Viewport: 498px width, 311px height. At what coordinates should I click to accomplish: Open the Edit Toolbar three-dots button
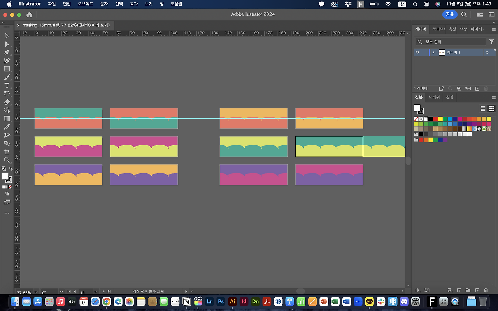(7, 213)
